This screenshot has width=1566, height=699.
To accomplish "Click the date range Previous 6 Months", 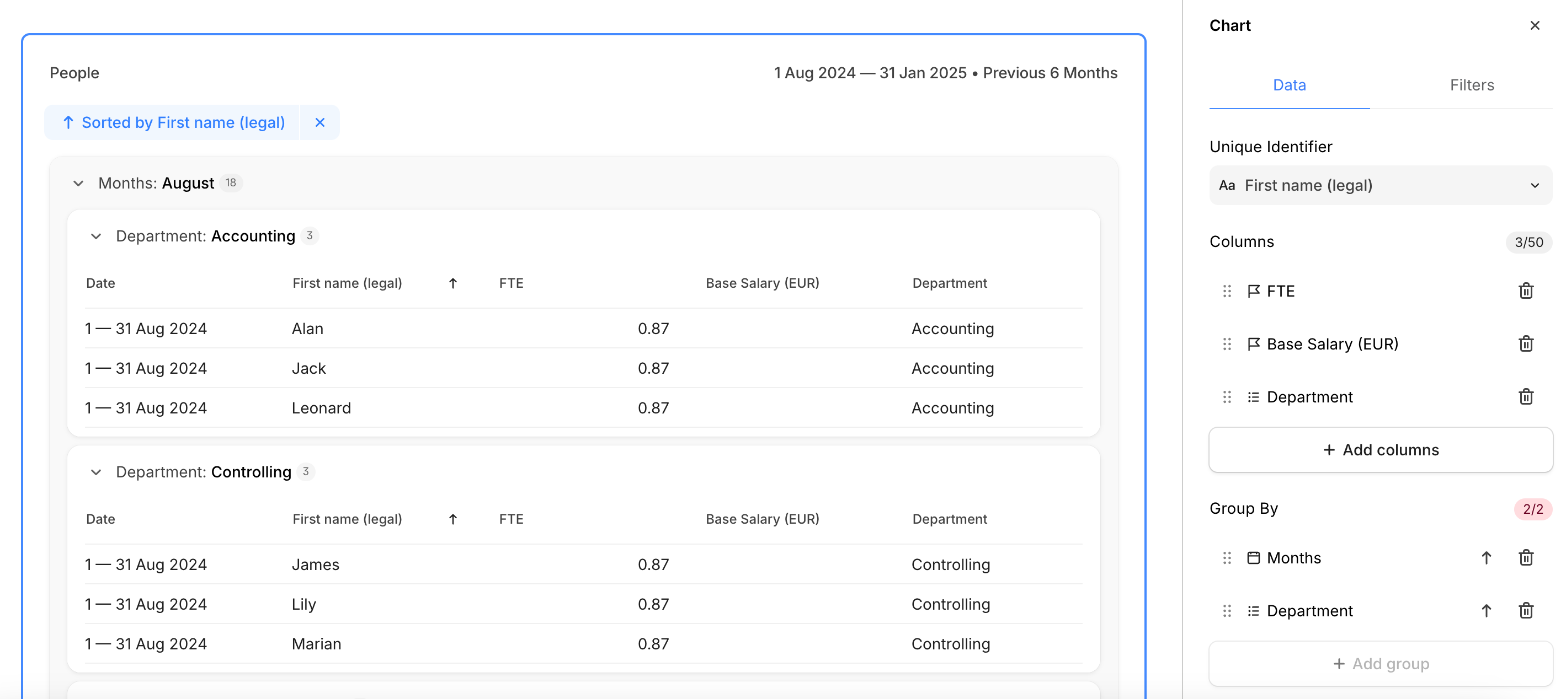I will click(945, 73).
